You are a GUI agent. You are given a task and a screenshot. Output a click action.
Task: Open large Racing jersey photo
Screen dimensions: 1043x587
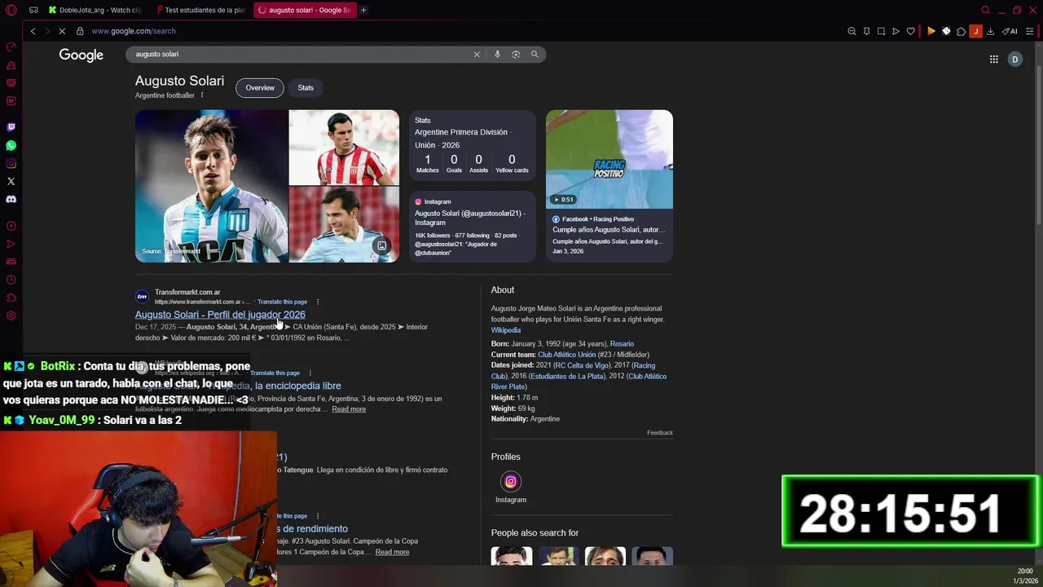pos(211,186)
